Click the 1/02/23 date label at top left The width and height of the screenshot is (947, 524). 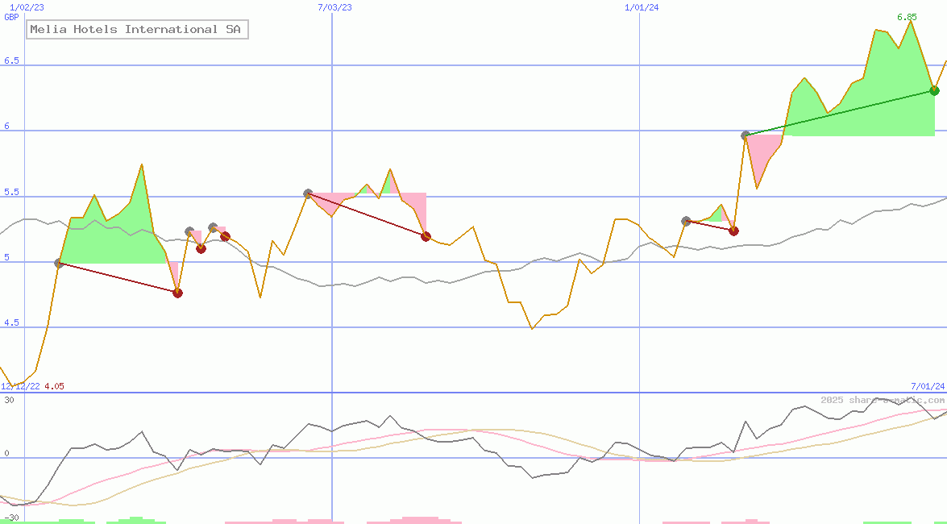(x=27, y=7)
